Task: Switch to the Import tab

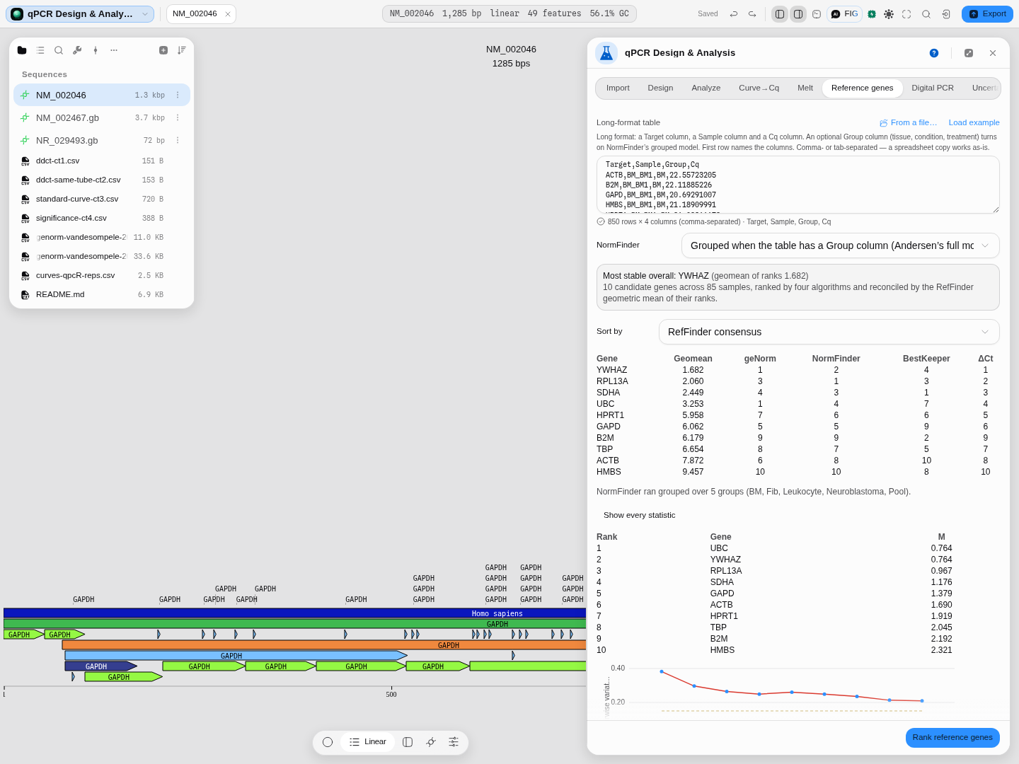Action: [618, 88]
